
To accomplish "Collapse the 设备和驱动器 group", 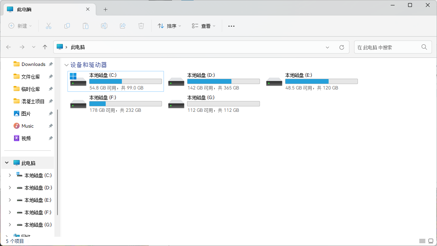I will point(67,65).
